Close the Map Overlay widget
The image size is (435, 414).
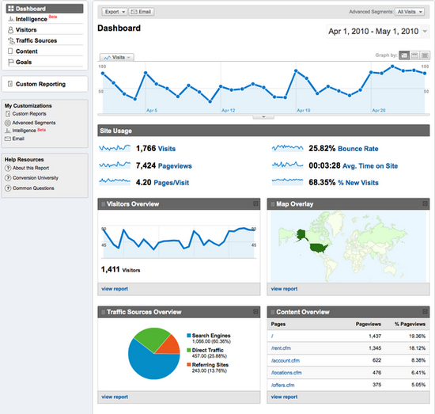point(425,203)
